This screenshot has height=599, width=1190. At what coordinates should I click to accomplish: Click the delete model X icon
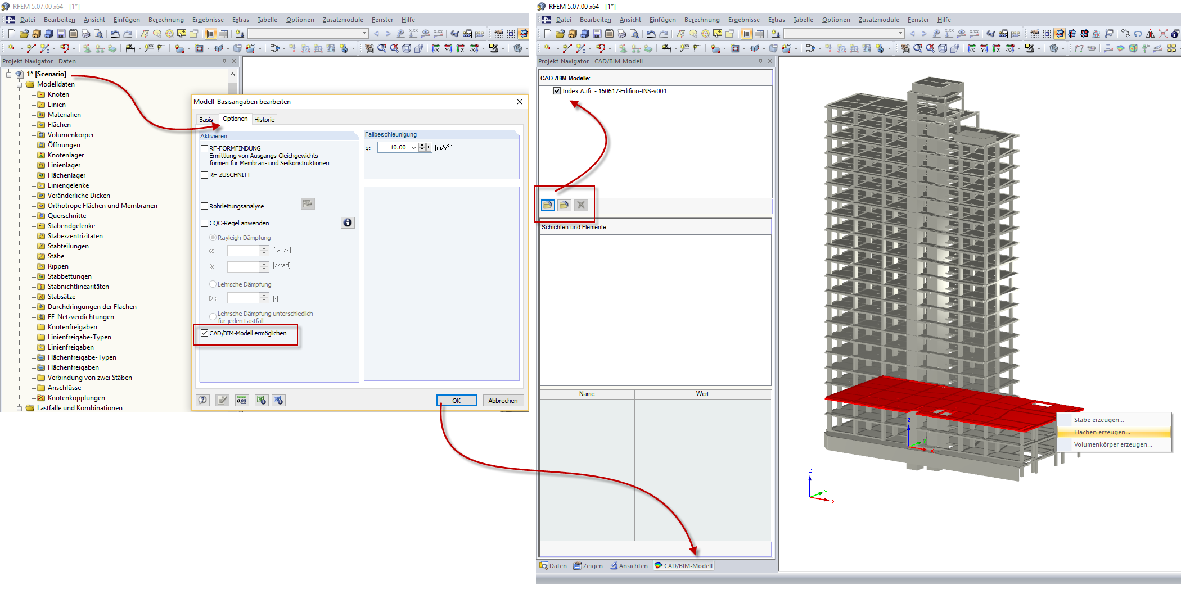coord(580,205)
